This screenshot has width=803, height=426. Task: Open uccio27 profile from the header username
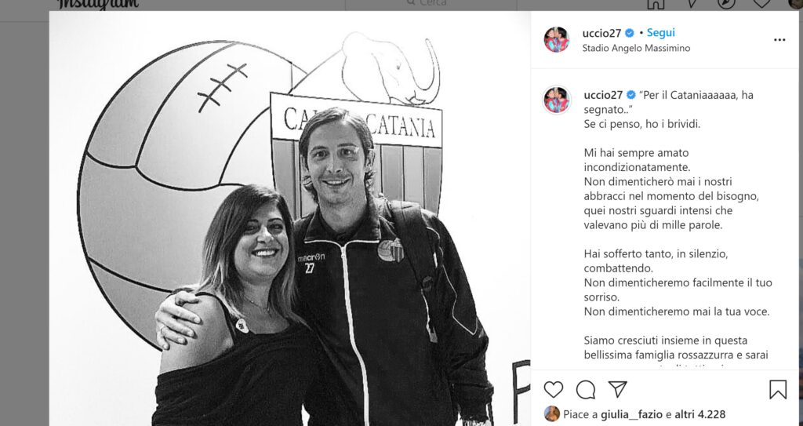coord(601,33)
